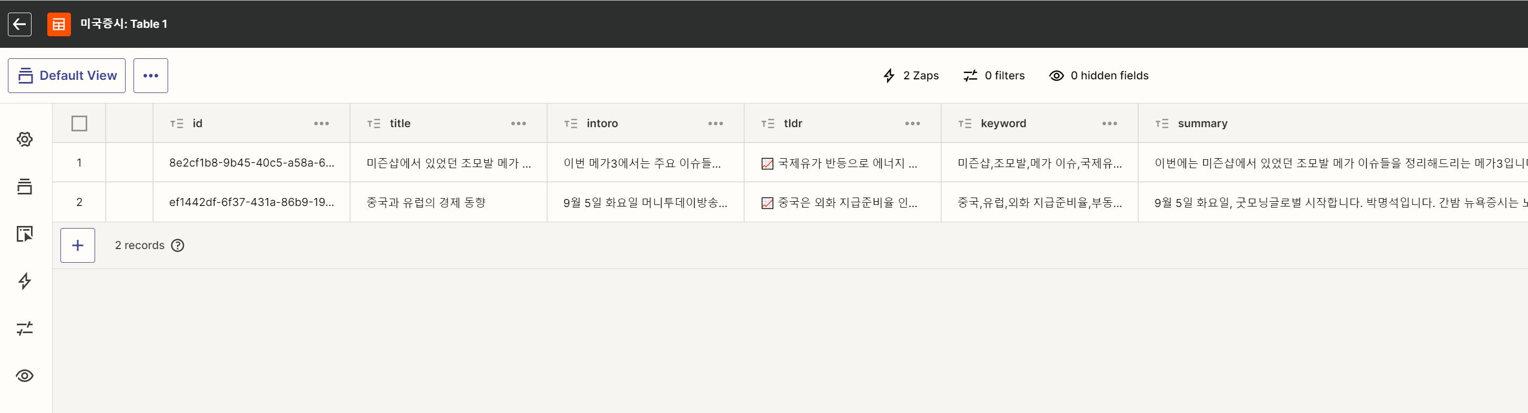Open the id column options menu
1528x413 pixels.
tap(322, 123)
